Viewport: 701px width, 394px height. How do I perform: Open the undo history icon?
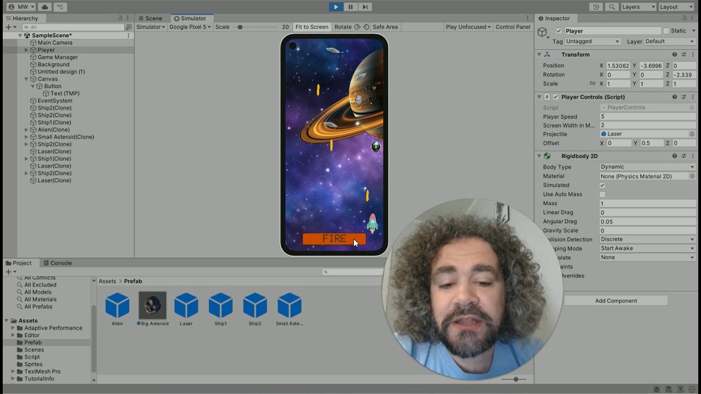click(x=596, y=7)
